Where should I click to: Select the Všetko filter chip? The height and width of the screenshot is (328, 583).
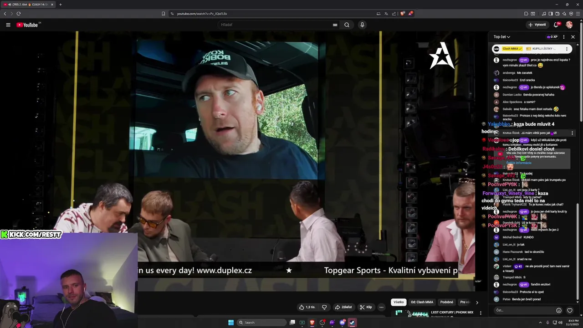coord(399,302)
